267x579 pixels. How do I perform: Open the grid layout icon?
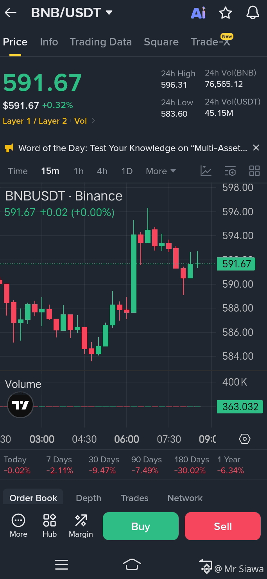(x=254, y=171)
